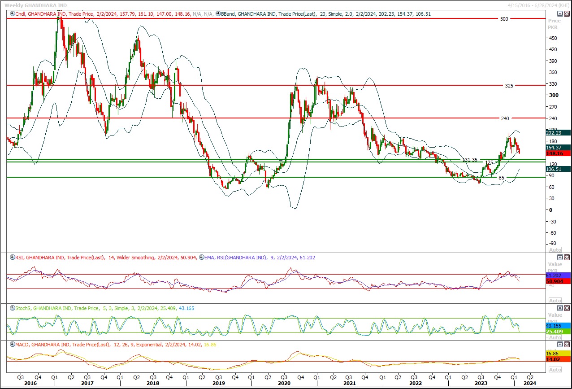Click the 2024 year label on time axis
Viewport: 572px width, 389px height.
coord(529,384)
